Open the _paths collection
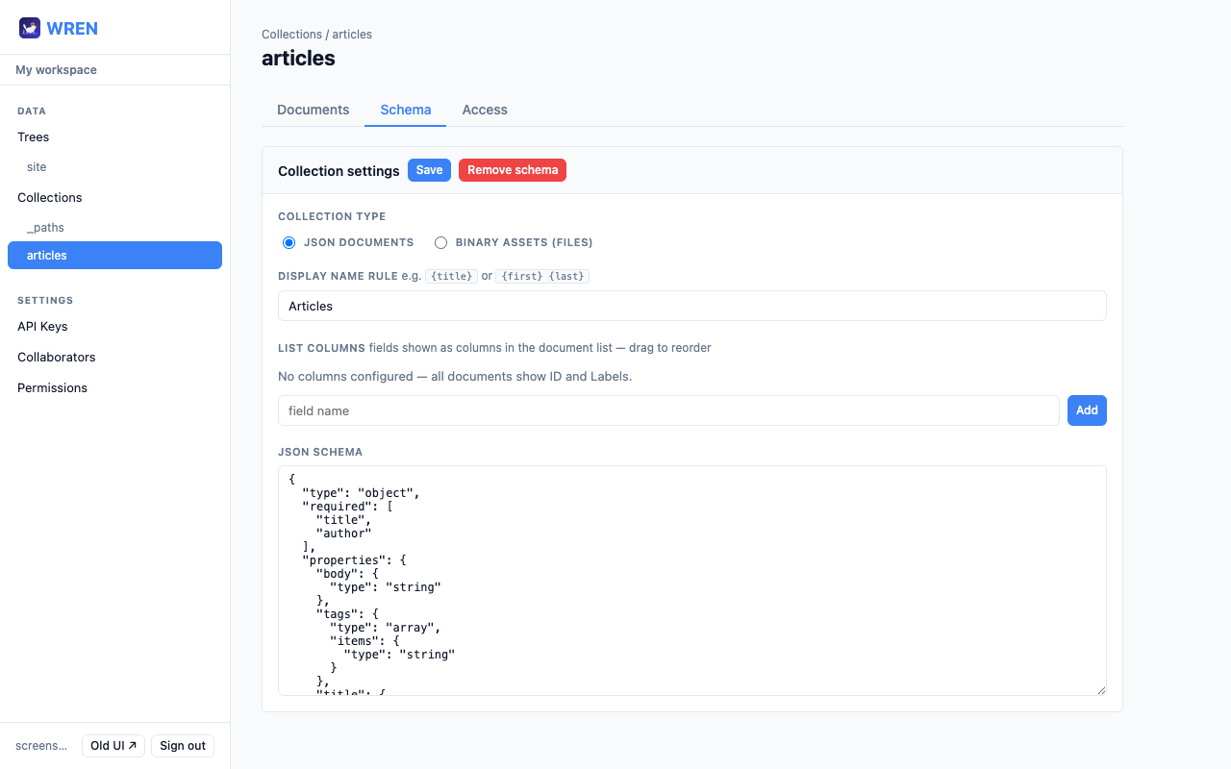Viewport: 1231px width, 769px height. (x=46, y=227)
